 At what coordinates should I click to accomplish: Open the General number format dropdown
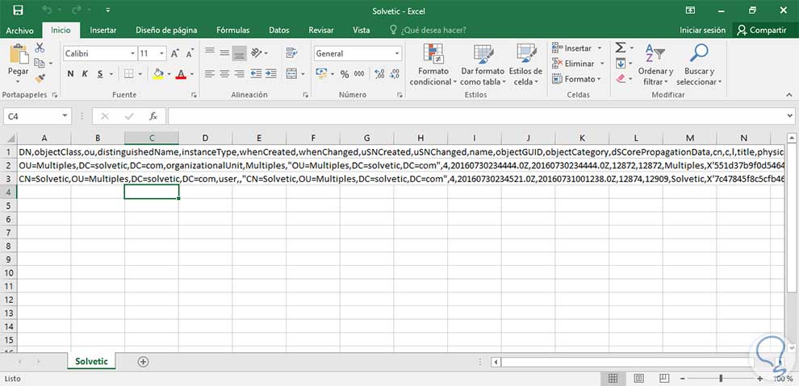(397, 53)
